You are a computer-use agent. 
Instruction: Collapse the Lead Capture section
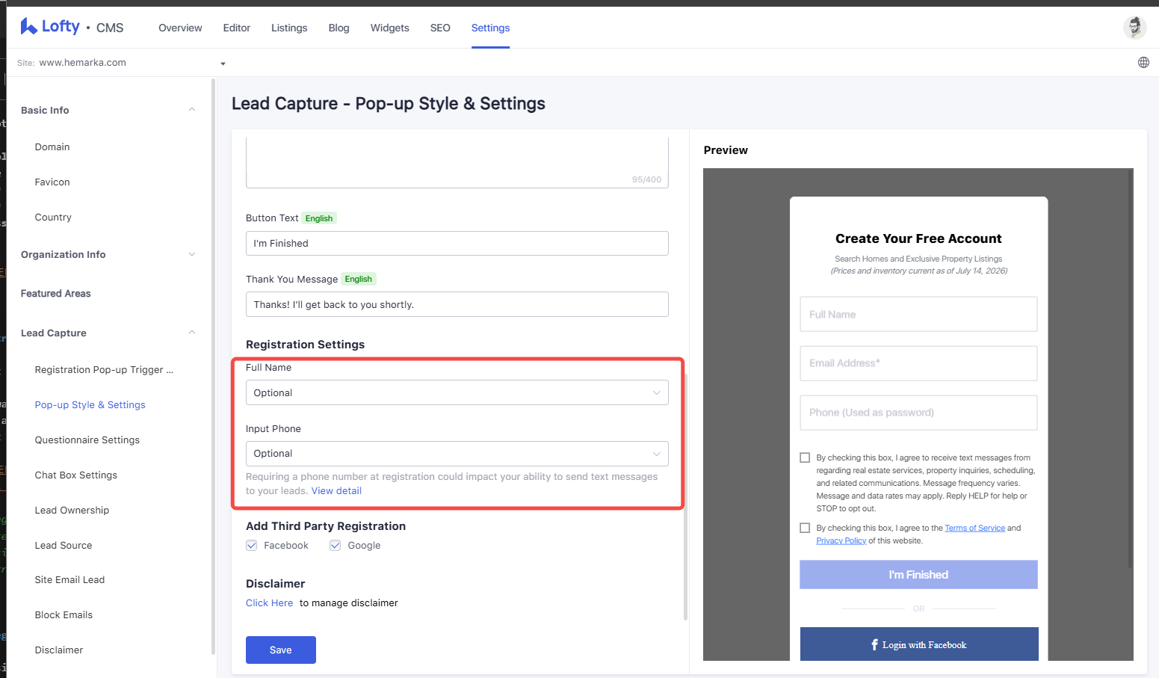(192, 333)
